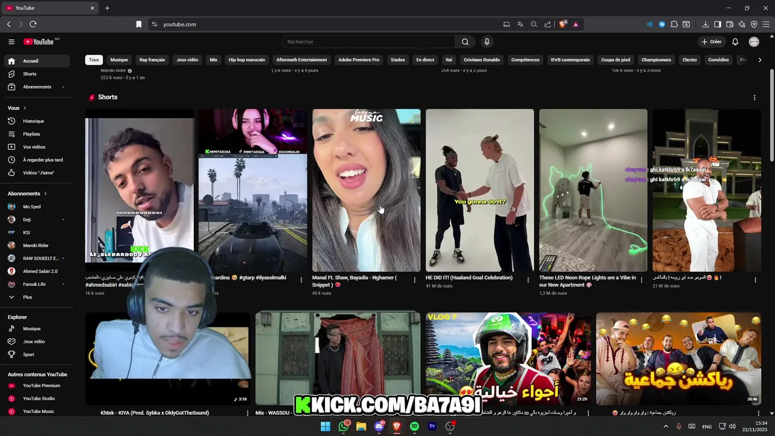Open the Haaland Goal Celebration short thumbnail
This screenshot has width=775, height=436.
pos(480,190)
